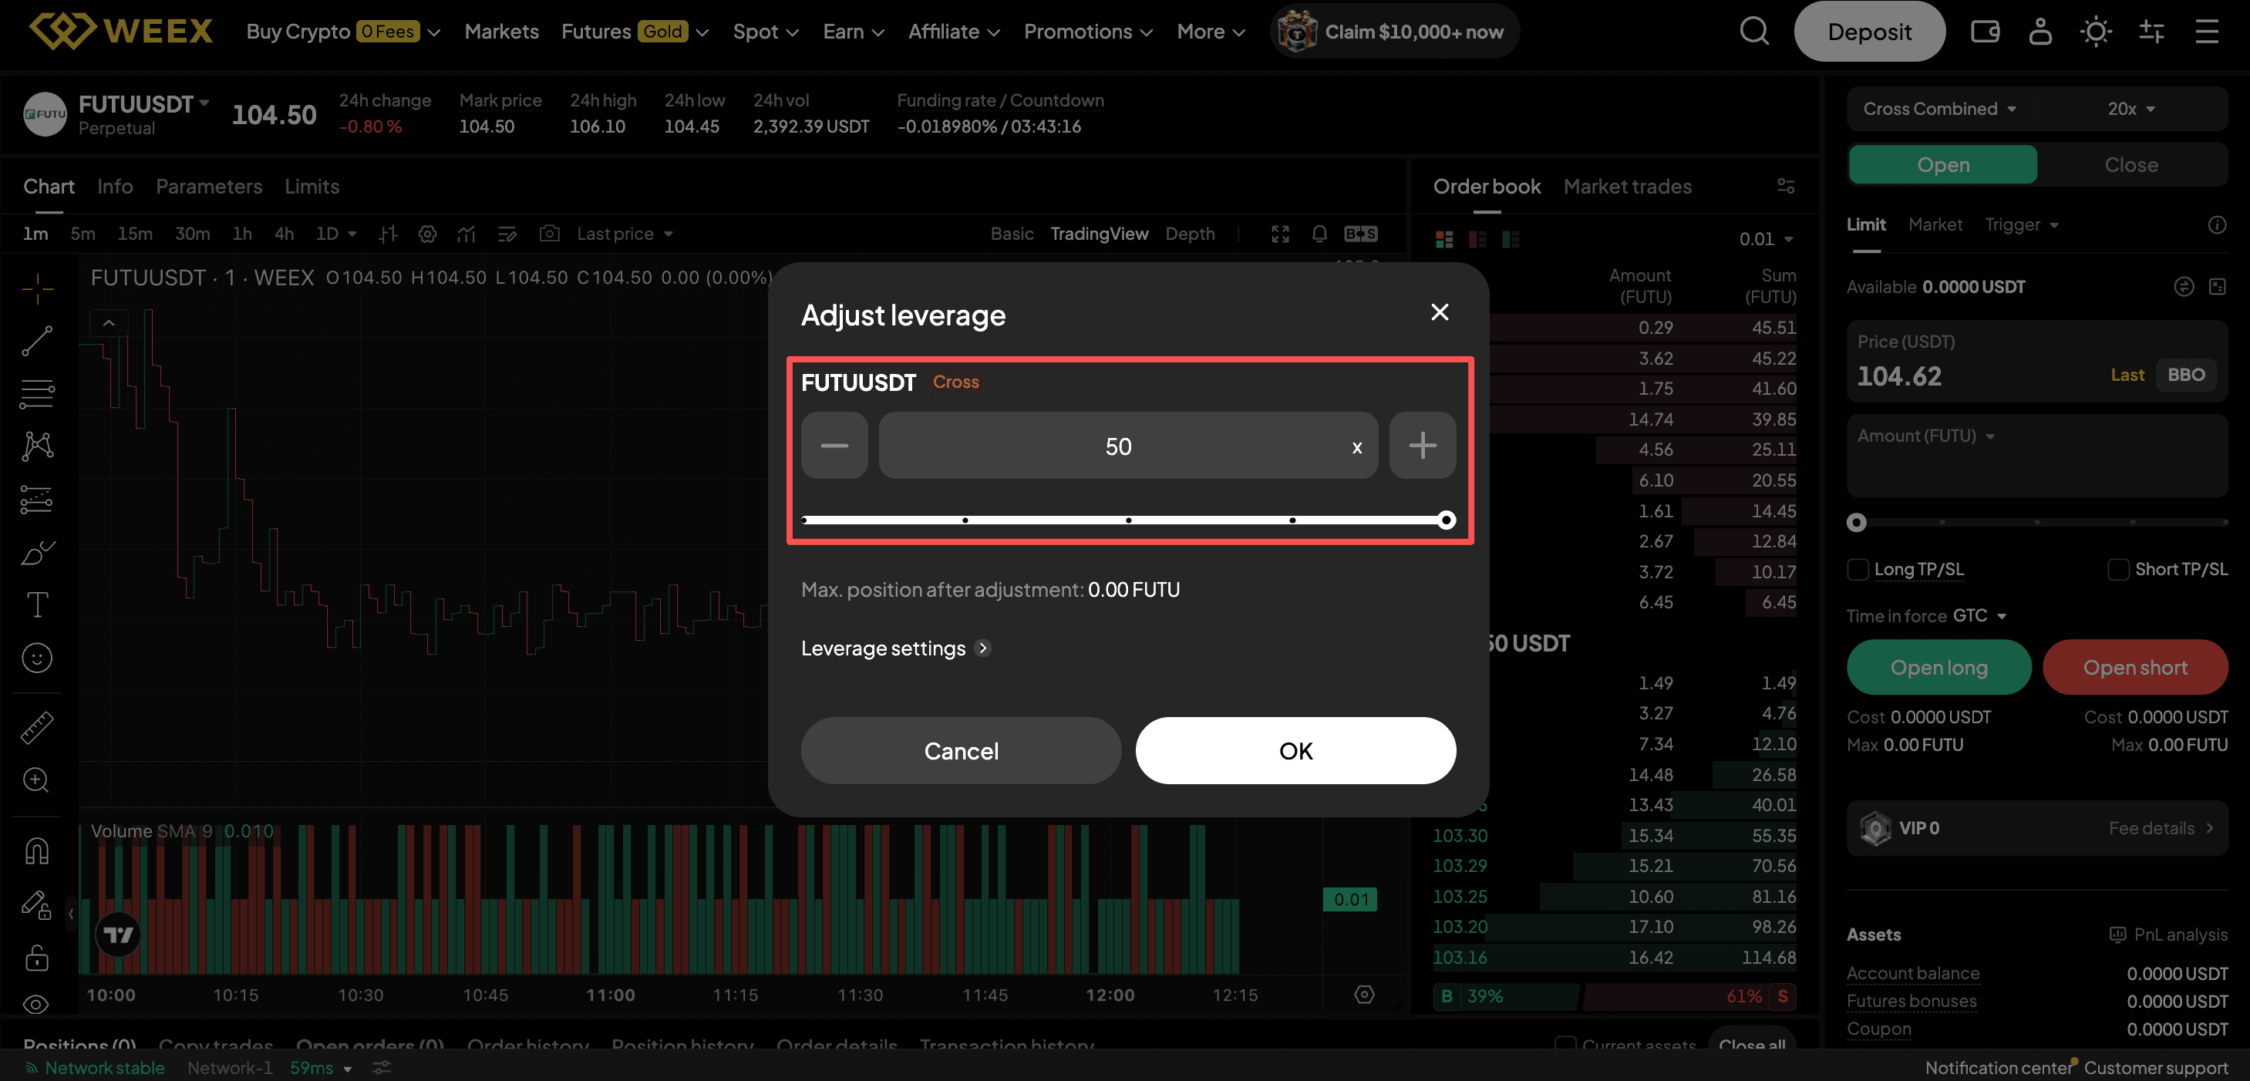Select the ruler measure tool
The image size is (2250, 1081).
point(37,727)
